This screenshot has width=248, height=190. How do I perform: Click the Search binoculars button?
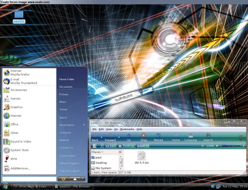208,137
